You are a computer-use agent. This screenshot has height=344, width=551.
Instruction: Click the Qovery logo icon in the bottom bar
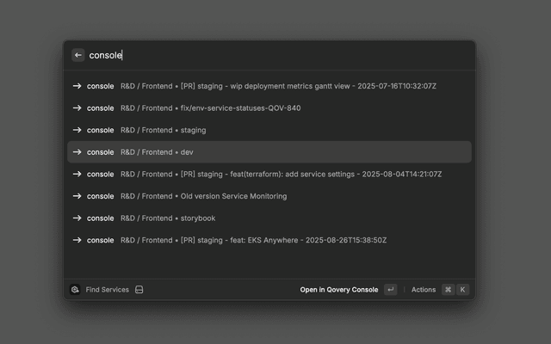[x=75, y=290]
